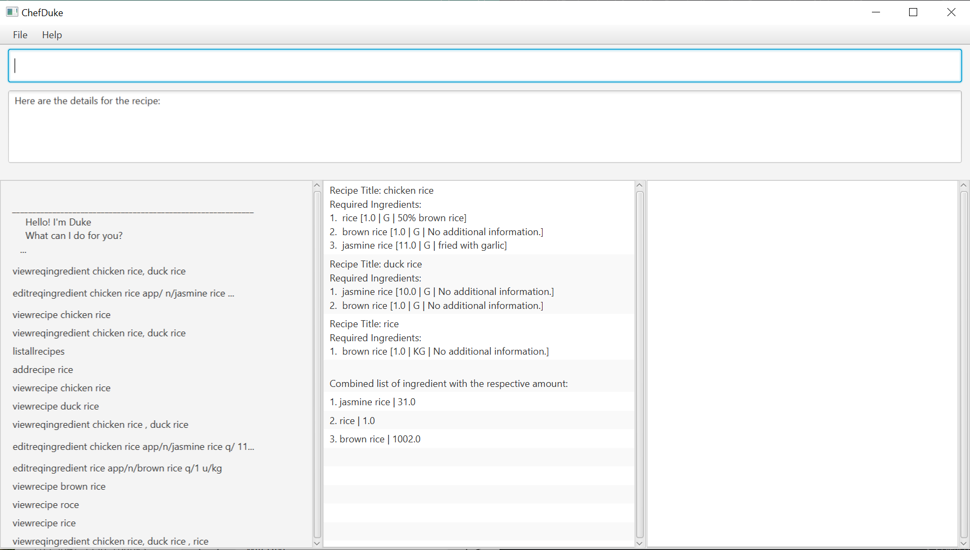This screenshot has width=970, height=550.
Task: Select '3. brown rice | 1002.0' row
Action: click(479, 439)
